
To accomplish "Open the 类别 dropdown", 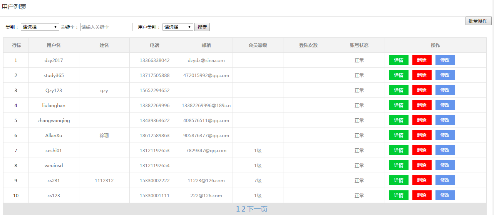I will pos(40,27).
